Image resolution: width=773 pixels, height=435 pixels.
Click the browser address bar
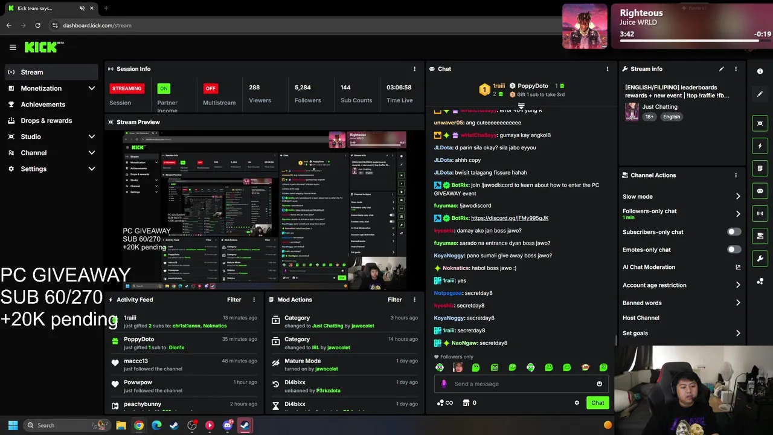302,25
